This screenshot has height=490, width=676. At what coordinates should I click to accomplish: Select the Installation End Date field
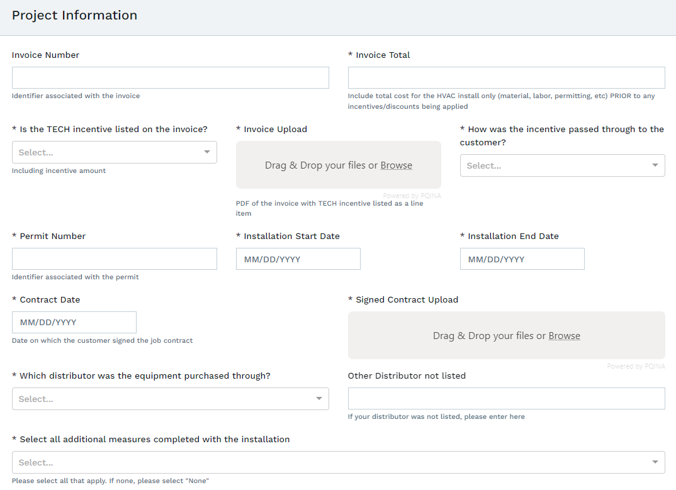pos(522,259)
